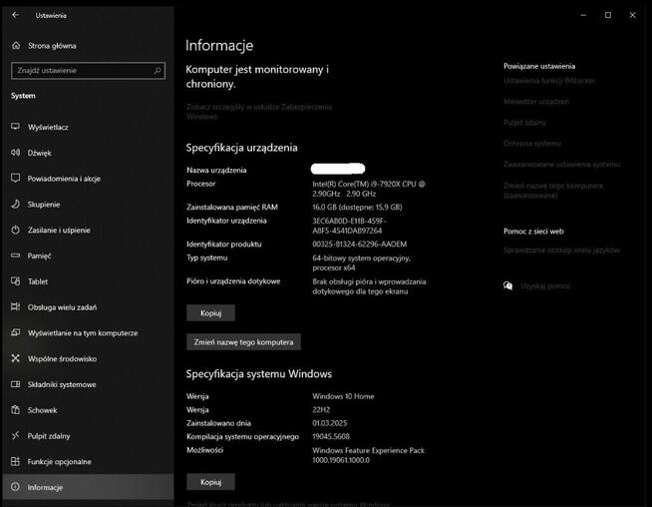Click the Pióro i urządzenia dotykowe label
Image resolution: width=652 pixels, height=507 pixels.
click(233, 281)
